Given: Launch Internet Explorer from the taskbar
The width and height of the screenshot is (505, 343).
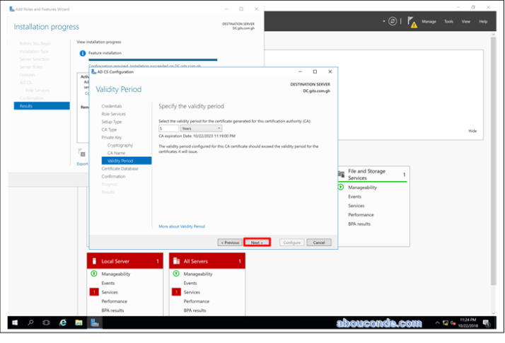Looking at the screenshot, I should 63,322.
